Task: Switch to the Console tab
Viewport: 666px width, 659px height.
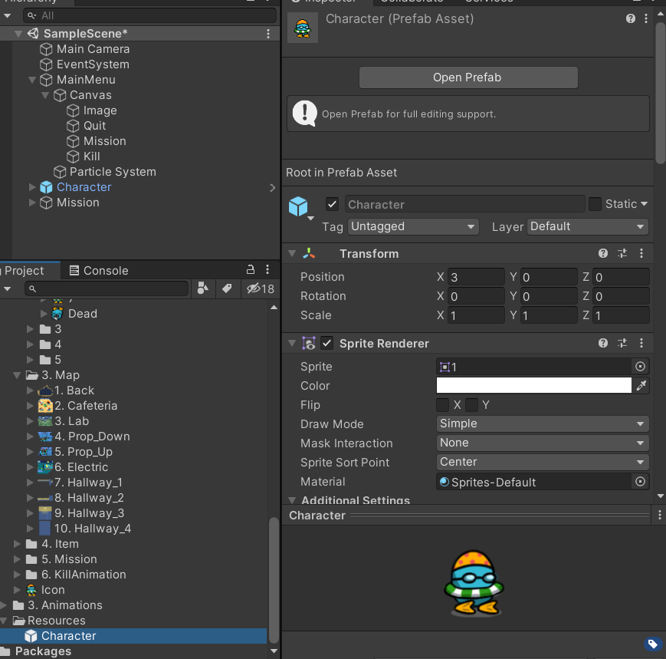Action: point(99,270)
